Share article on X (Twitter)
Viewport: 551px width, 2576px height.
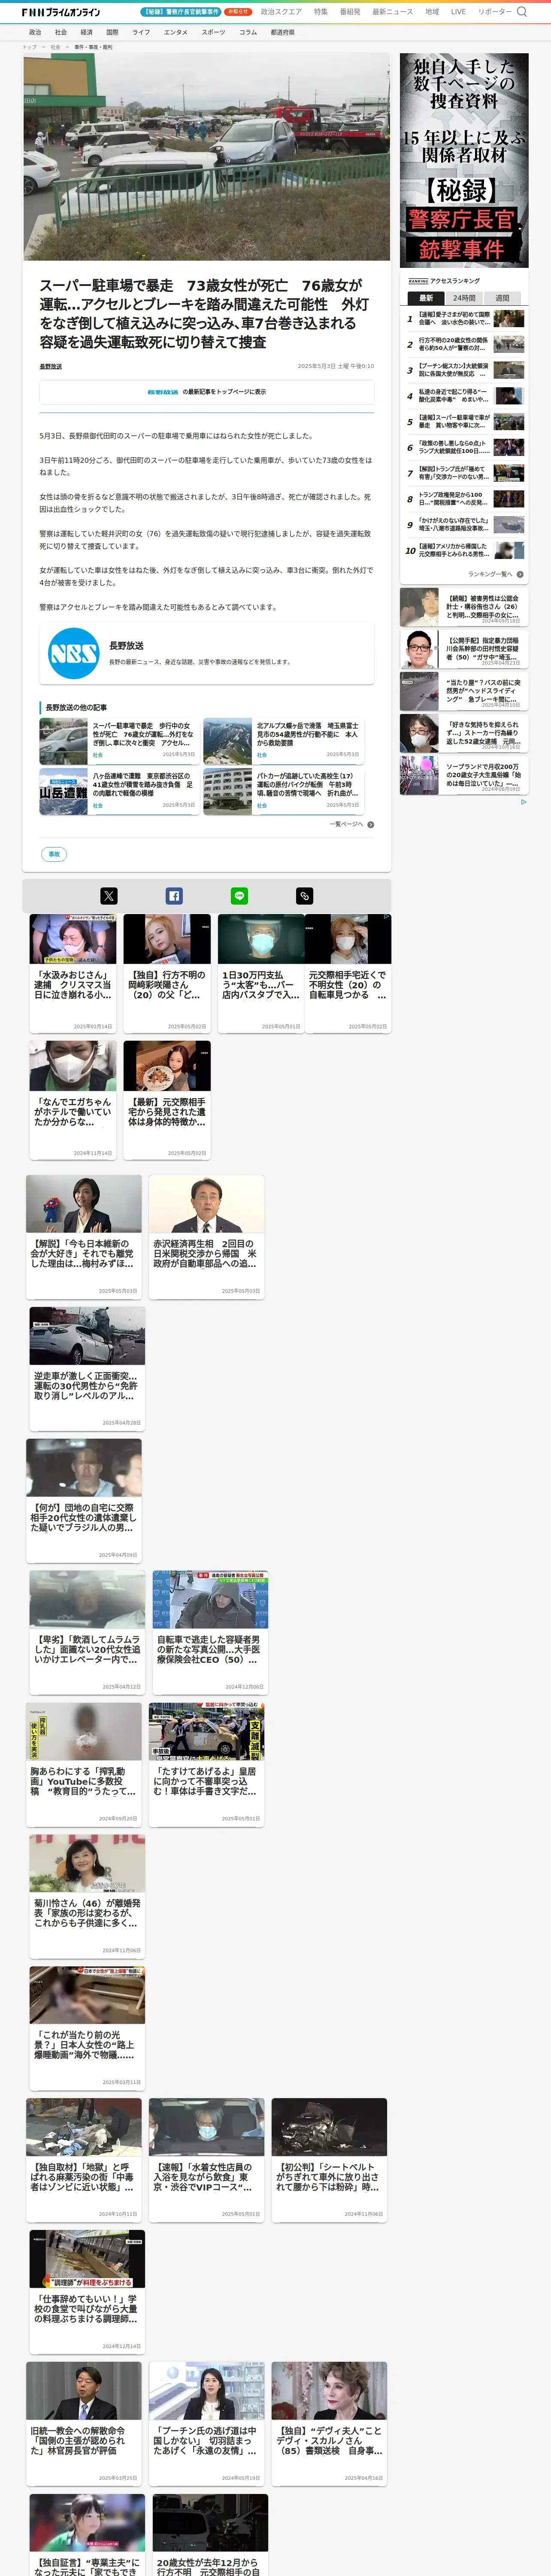[x=109, y=896]
